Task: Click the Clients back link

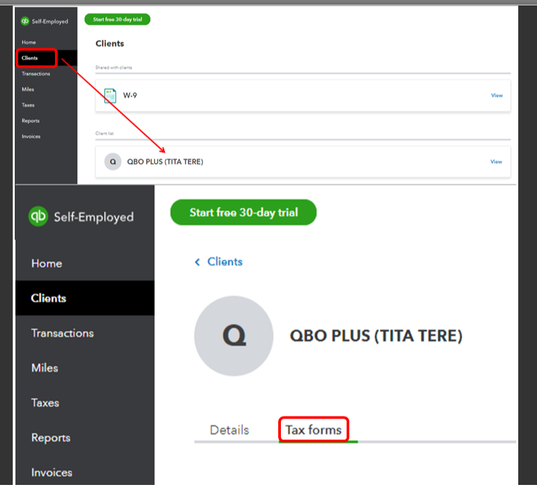Action: click(x=225, y=262)
